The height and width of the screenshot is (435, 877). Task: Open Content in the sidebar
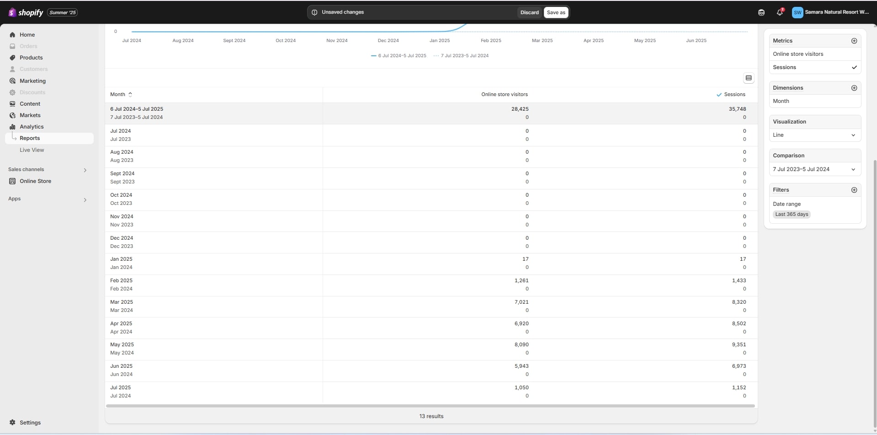[x=30, y=104]
